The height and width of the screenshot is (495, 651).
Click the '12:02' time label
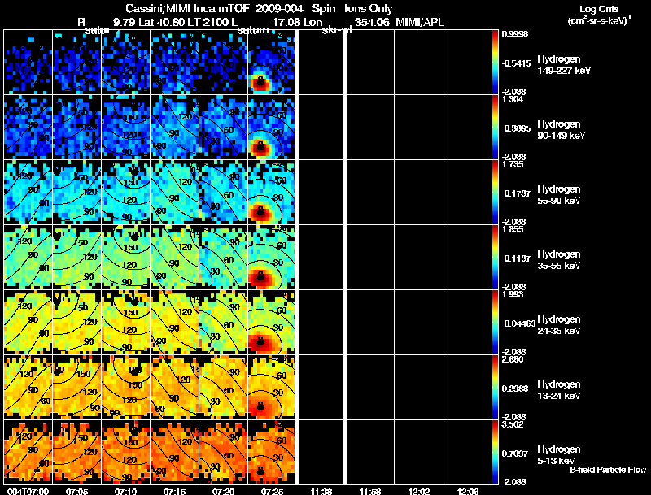[x=419, y=491]
